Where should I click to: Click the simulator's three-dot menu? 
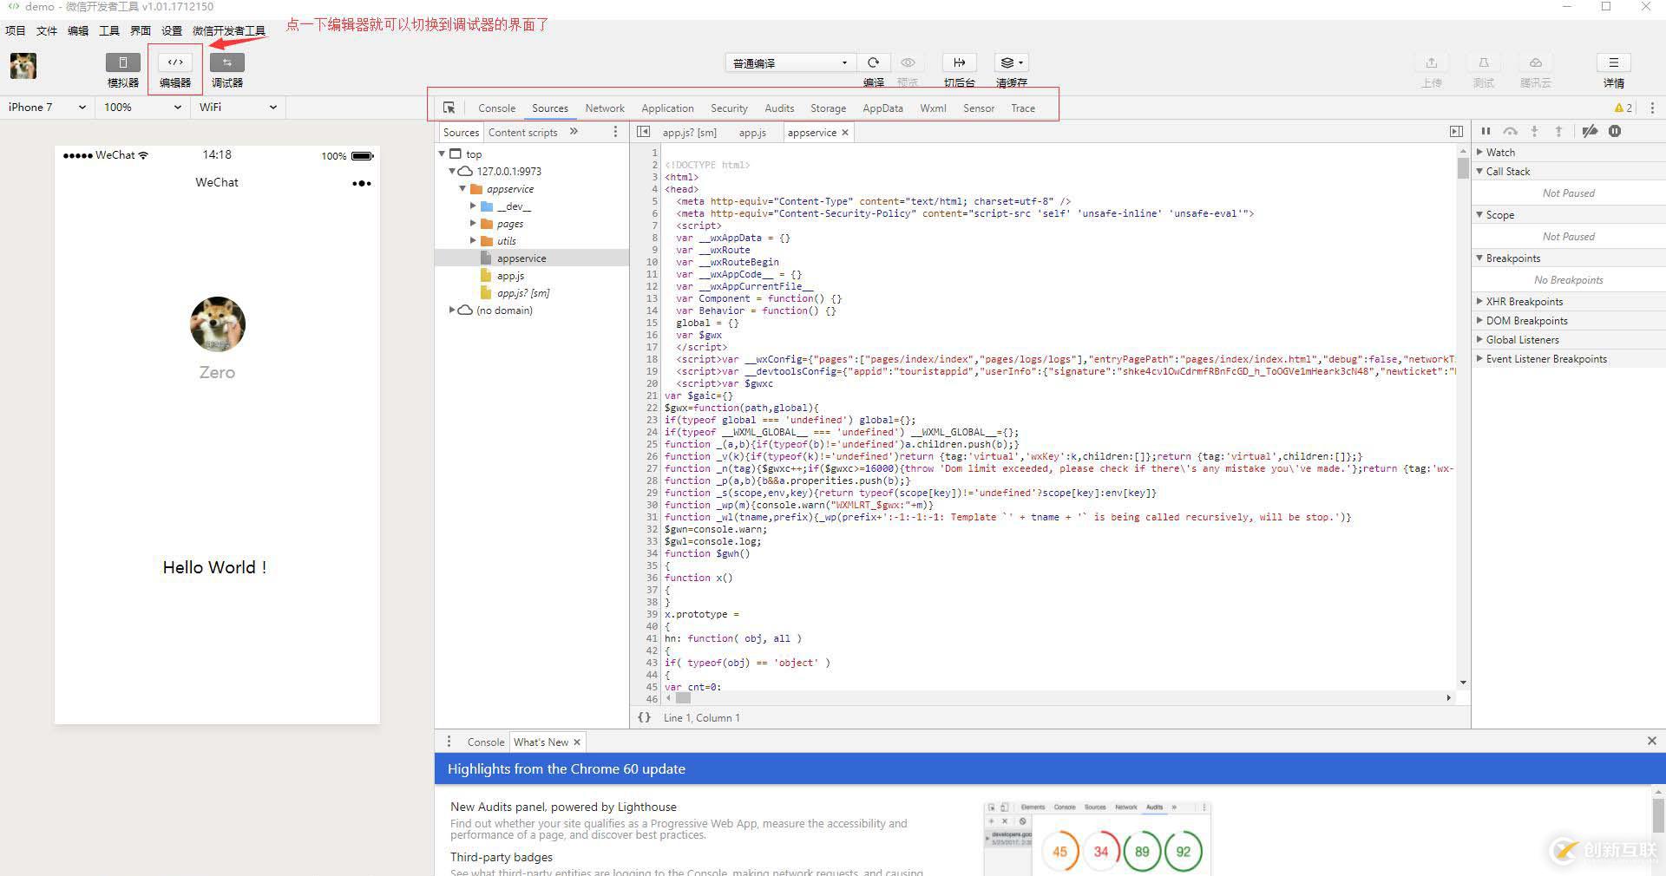[x=362, y=183]
